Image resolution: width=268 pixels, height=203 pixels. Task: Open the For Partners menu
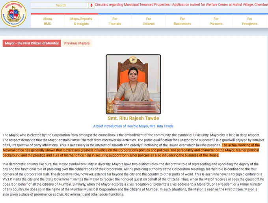click(216, 21)
